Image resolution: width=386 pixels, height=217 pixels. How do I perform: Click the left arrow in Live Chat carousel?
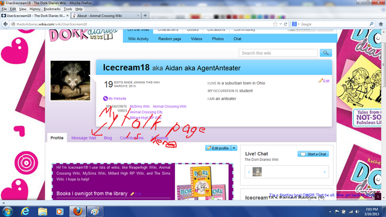[x=248, y=172]
